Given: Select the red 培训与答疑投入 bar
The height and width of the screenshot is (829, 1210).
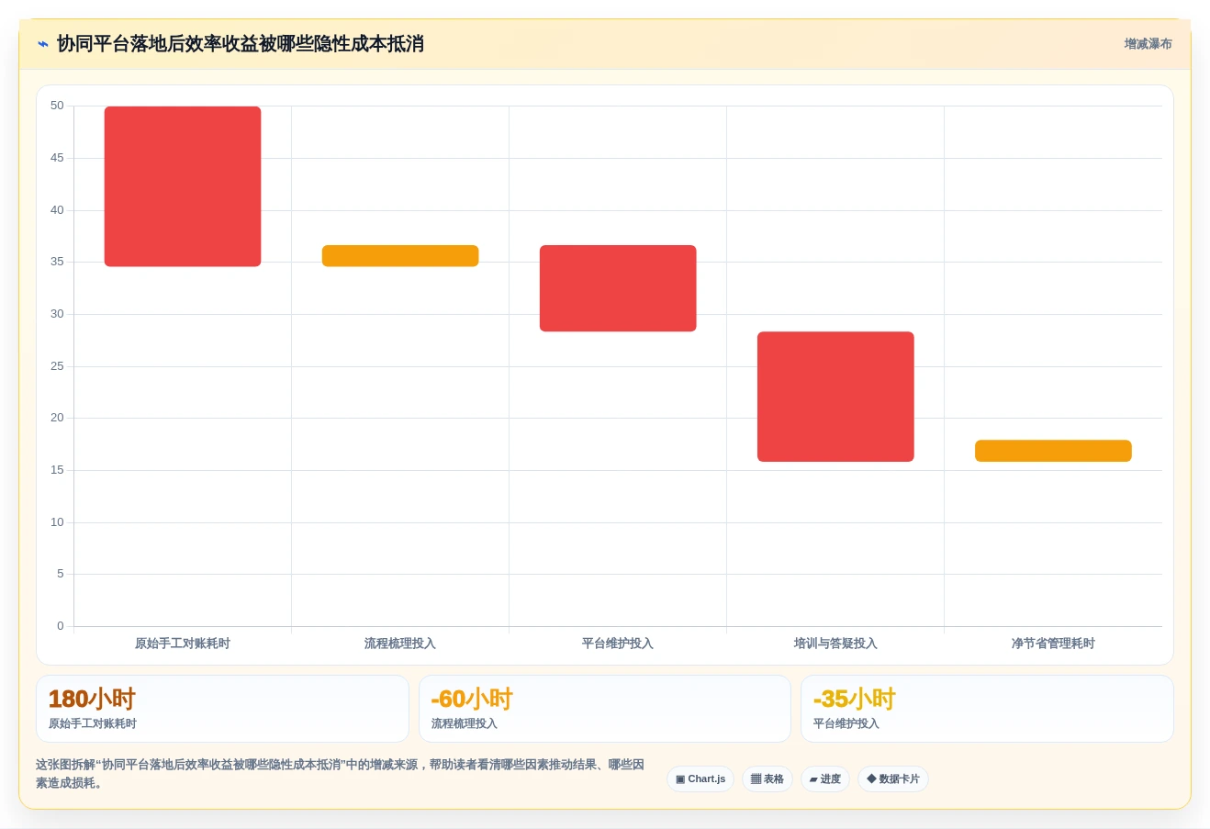Looking at the screenshot, I should (835, 397).
